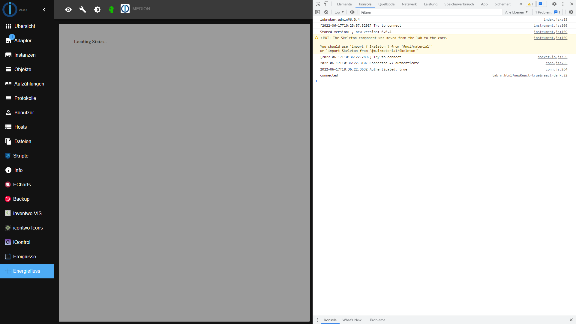
Task: Open socket.io.js:59 source link
Action: click(552, 57)
